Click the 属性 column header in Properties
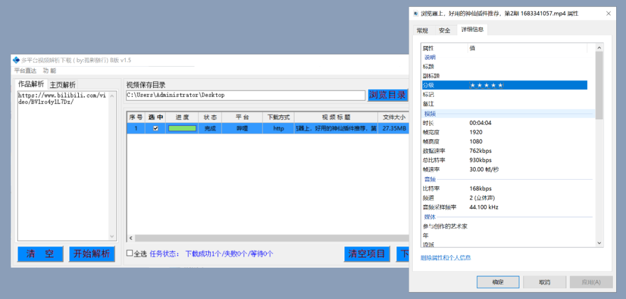Image resolution: width=626 pixels, height=299 pixels. tap(445, 48)
